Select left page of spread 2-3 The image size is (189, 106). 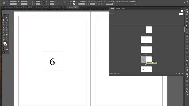[x=144, y=40]
